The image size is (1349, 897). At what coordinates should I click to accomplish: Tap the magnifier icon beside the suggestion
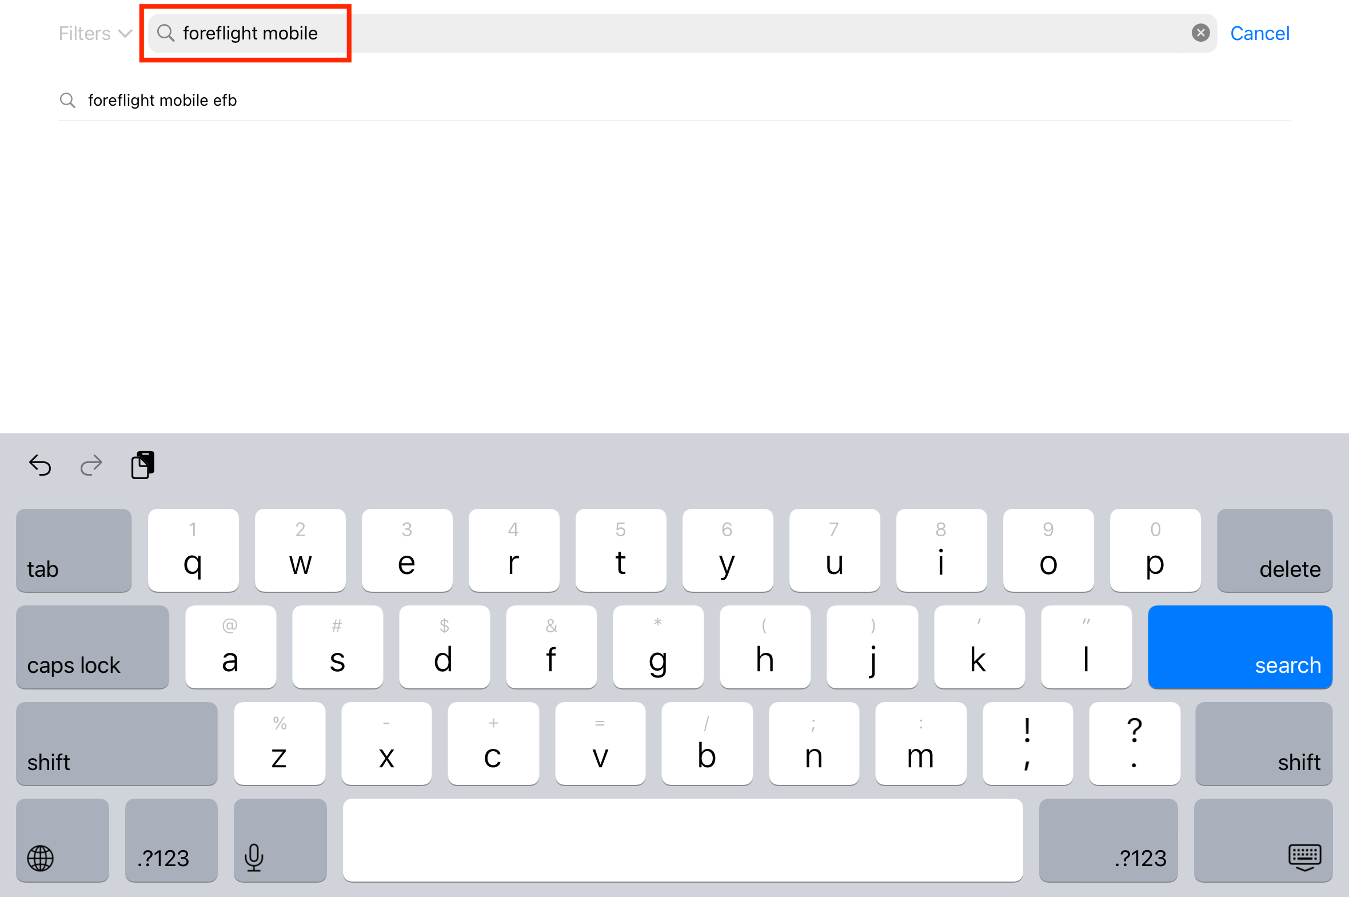[67, 101]
